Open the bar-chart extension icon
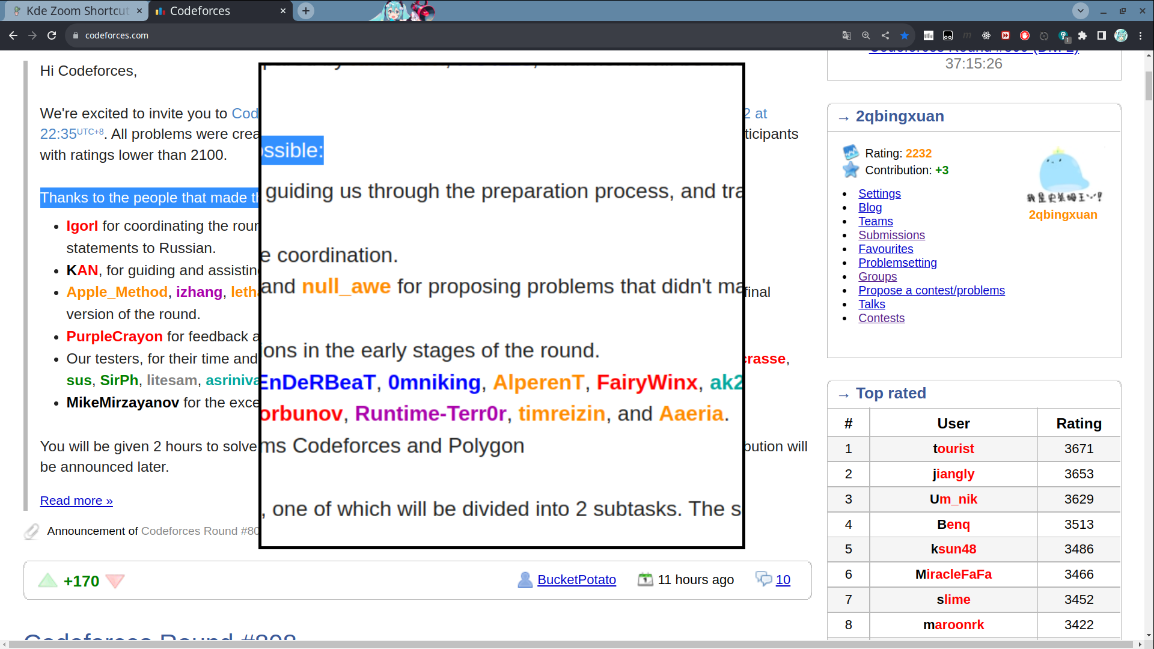The image size is (1154, 649). [x=929, y=35]
